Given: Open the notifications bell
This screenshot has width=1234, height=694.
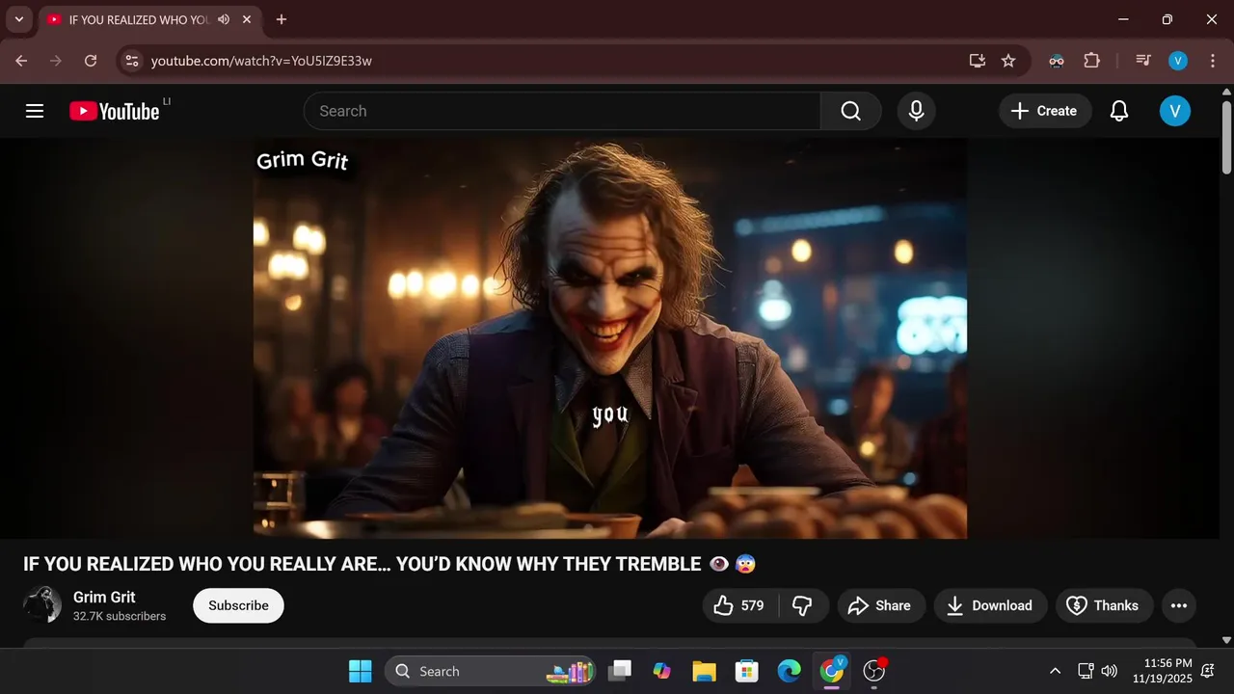Looking at the screenshot, I should (1119, 111).
